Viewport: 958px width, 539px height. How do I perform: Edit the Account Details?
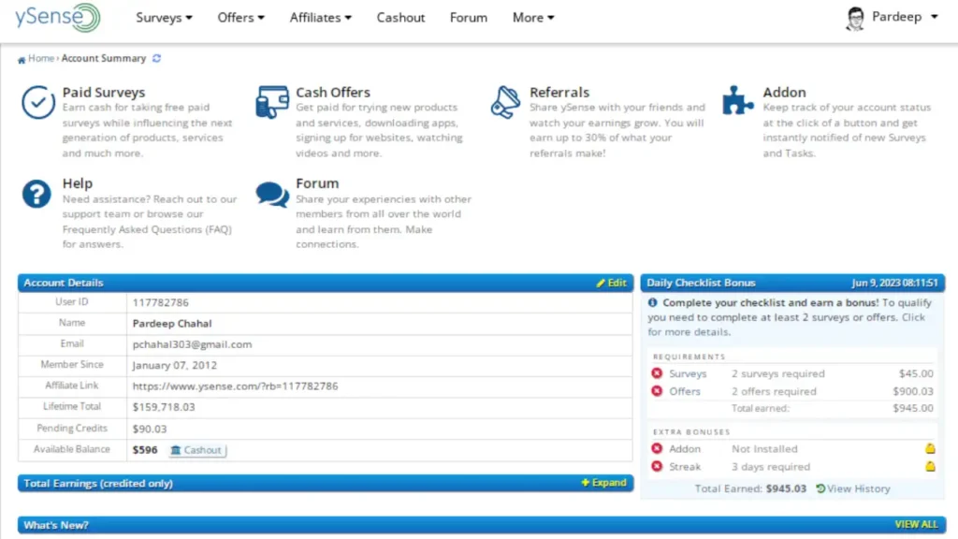[x=612, y=283]
